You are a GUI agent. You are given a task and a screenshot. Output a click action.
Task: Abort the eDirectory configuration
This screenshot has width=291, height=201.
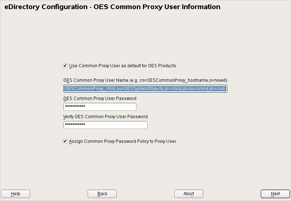coord(188,194)
